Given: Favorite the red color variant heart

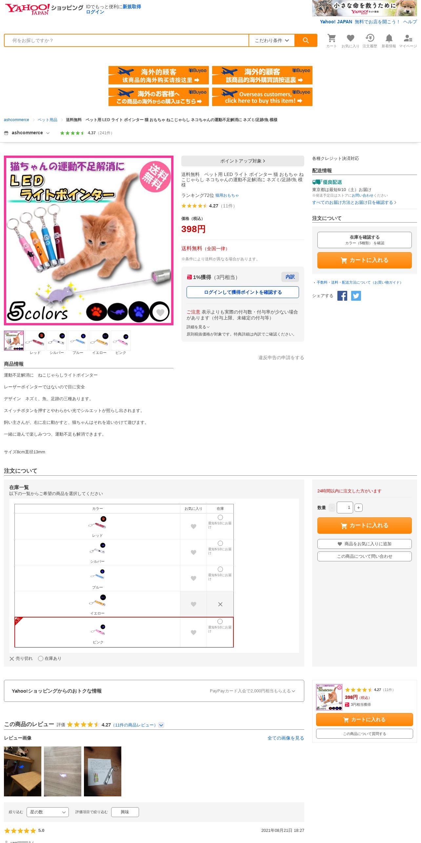Looking at the screenshot, I should click(193, 526).
